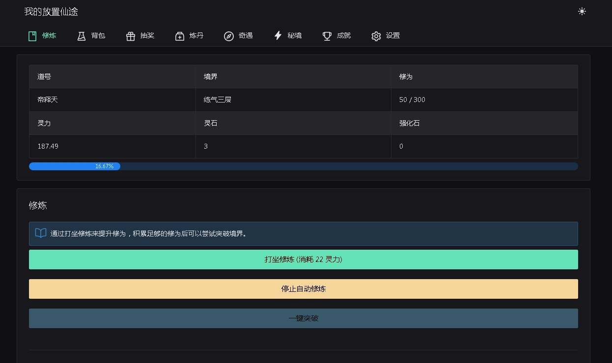Click the 秘境 lightning bolt icon
Screen dimensions: 612x363
coord(278,36)
